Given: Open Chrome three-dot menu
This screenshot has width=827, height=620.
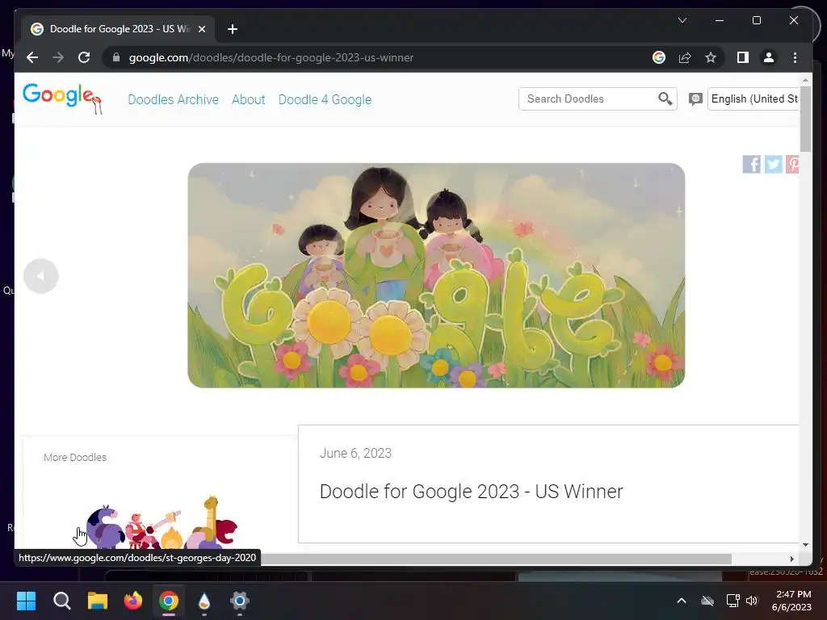Looking at the screenshot, I should pyautogui.click(x=795, y=57).
